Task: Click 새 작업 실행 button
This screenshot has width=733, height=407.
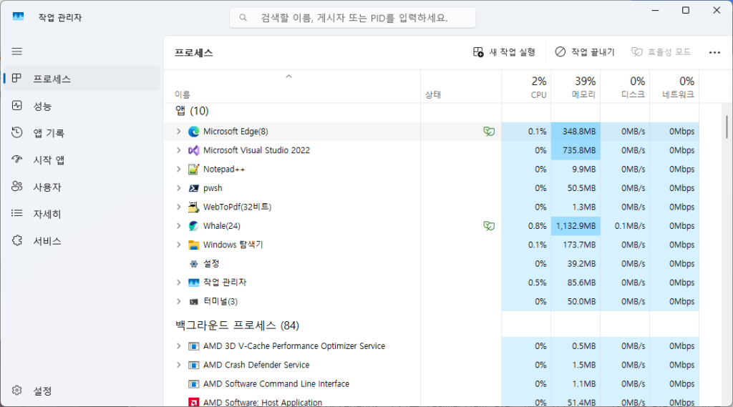Action: pyautogui.click(x=505, y=52)
